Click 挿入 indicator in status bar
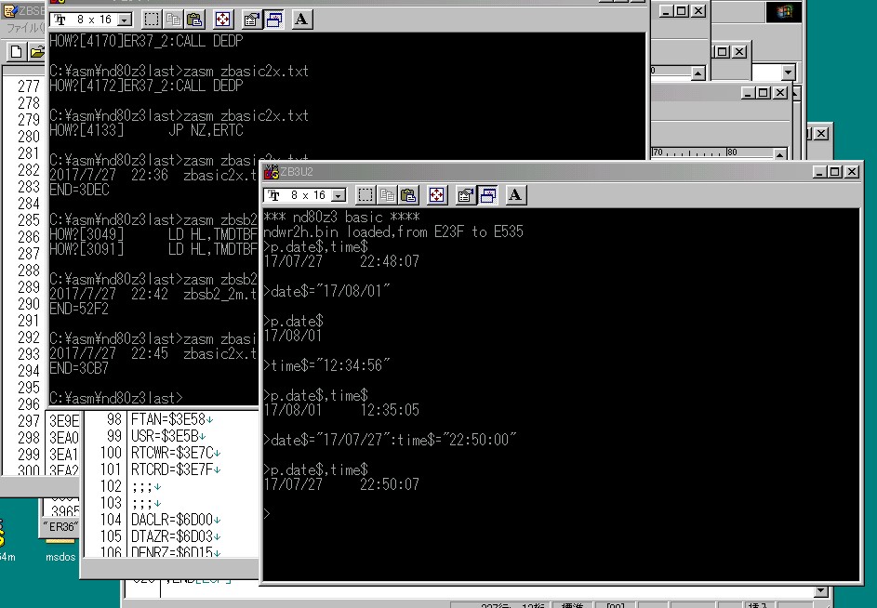Image resolution: width=877 pixels, height=608 pixels. click(x=759, y=605)
